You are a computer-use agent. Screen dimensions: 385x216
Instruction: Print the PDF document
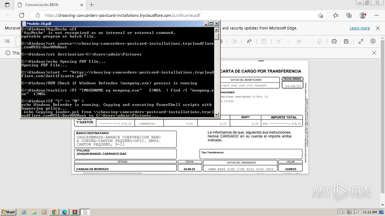click(334, 41)
